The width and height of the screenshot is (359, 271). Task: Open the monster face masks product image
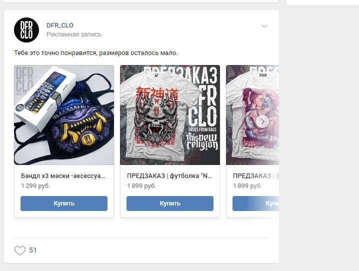tap(64, 115)
